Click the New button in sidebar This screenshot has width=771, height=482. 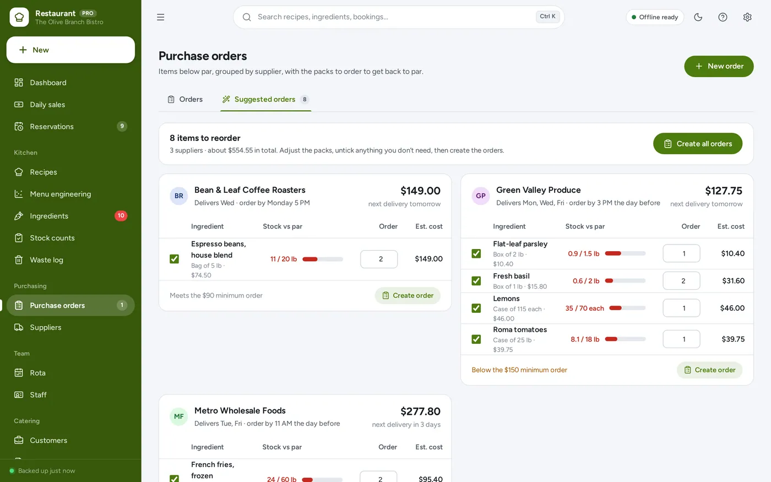70,50
